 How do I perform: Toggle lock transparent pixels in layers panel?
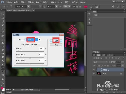point(99,66)
